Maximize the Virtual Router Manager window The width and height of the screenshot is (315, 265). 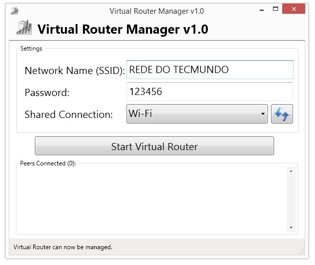pyautogui.click(x=276, y=9)
